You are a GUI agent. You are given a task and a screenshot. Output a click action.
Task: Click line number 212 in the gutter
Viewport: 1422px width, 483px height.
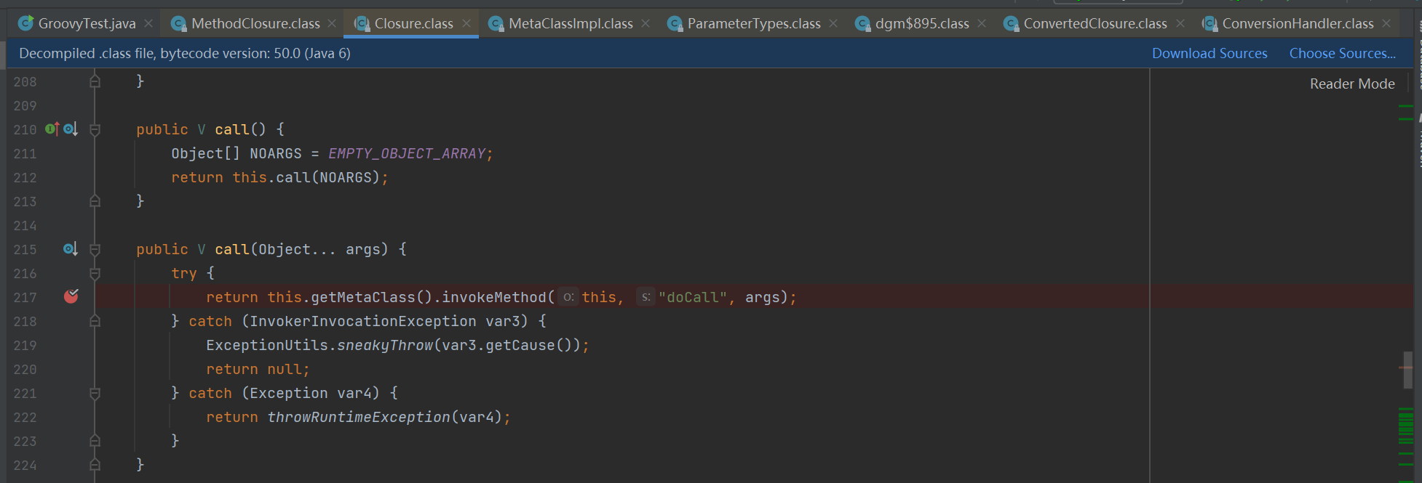[25, 177]
